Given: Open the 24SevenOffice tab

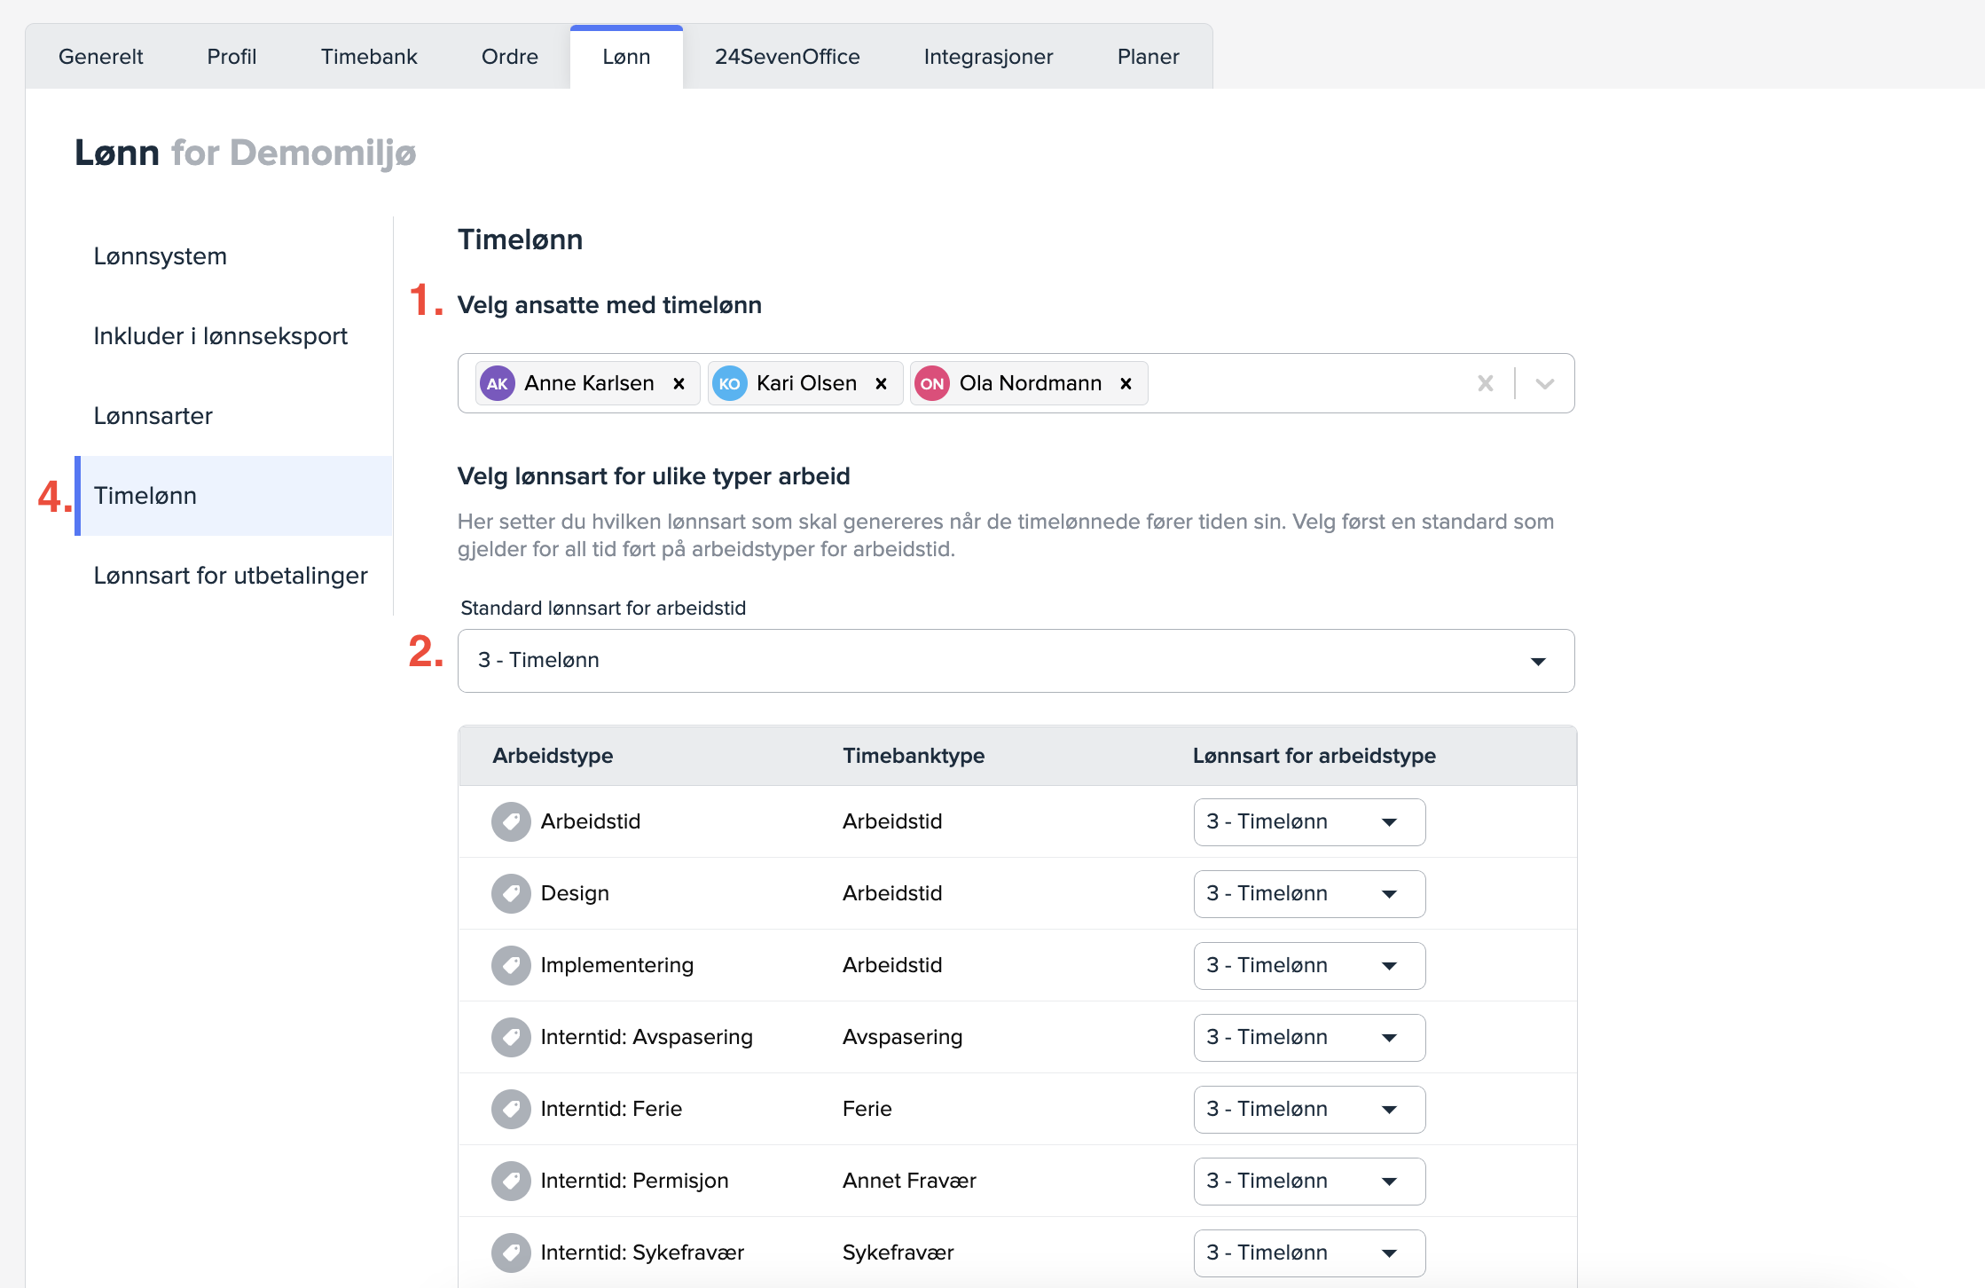Looking at the screenshot, I should (787, 57).
